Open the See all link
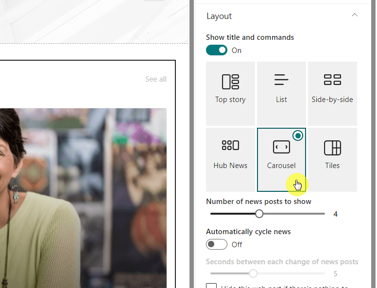Image resolution: width=377 pixels, height=288 pixels. [x=156, y=79]
